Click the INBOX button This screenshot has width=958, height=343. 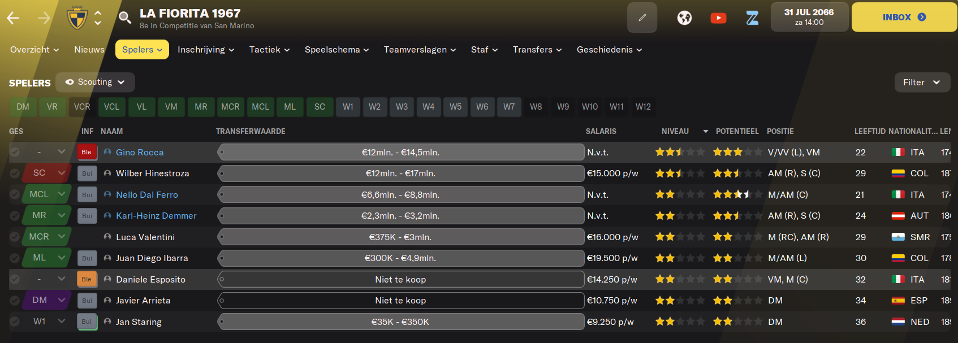[904, 18]
